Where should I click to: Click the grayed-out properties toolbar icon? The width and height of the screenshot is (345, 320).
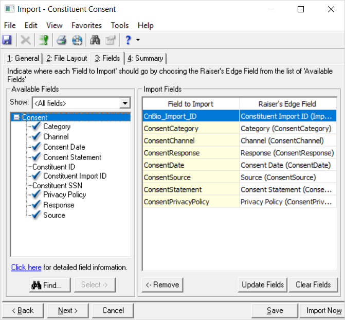coord(110,40)
